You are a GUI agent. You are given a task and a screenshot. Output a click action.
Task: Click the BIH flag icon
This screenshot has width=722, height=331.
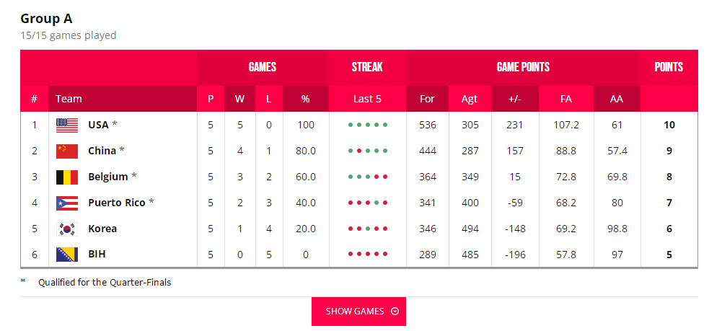click(x=67, y=255)
